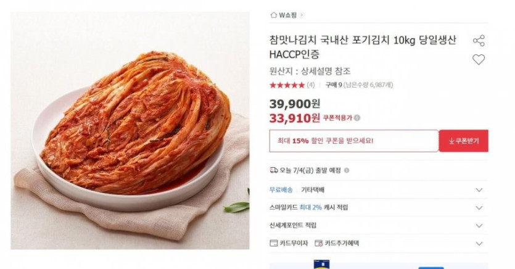Click the info icon beside 쿠폰적용가
Viewport: 515px width, 269px height.
(x=357, y=118)
